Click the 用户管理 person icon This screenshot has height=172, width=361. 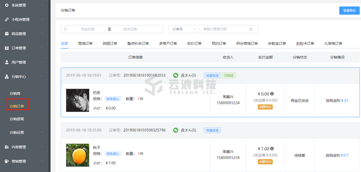[x=6, y=62]
